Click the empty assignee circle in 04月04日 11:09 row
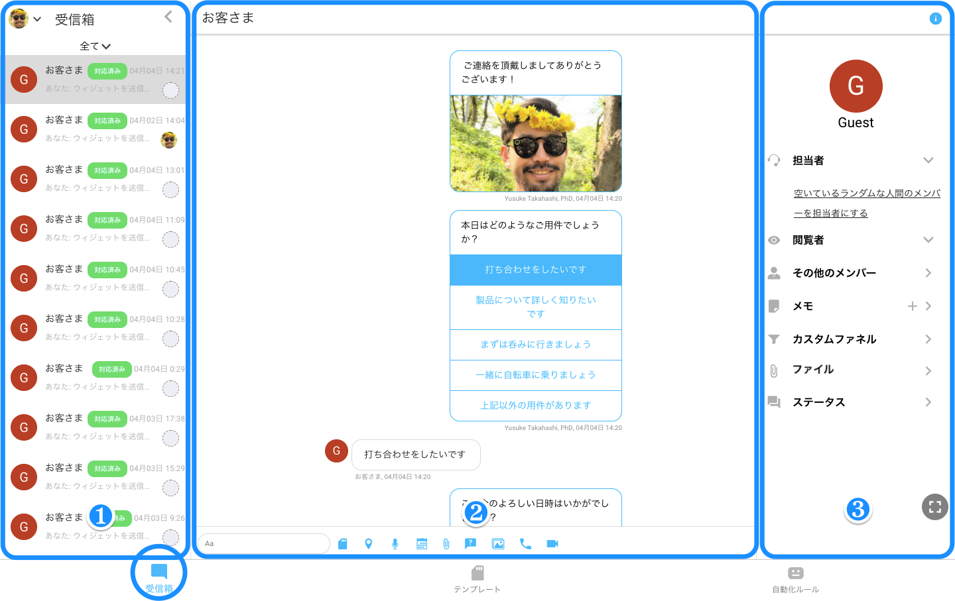 [170, 239]
